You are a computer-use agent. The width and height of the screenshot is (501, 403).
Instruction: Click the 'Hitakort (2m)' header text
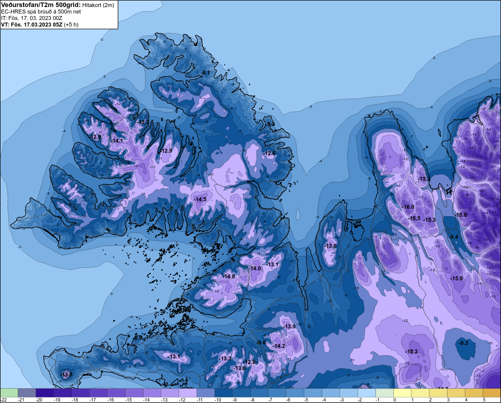(98, 5)
